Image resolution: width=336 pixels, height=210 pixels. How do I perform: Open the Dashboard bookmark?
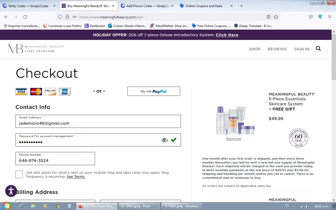pos(95,26)
